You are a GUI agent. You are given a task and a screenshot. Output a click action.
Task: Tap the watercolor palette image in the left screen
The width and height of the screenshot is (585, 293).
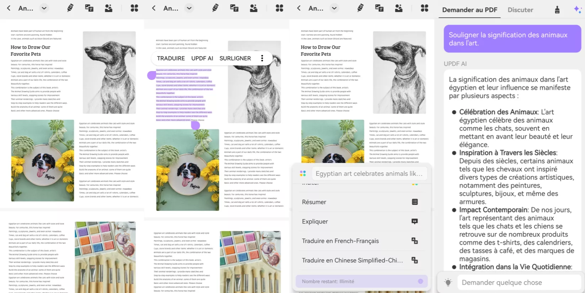coord(105,257)
